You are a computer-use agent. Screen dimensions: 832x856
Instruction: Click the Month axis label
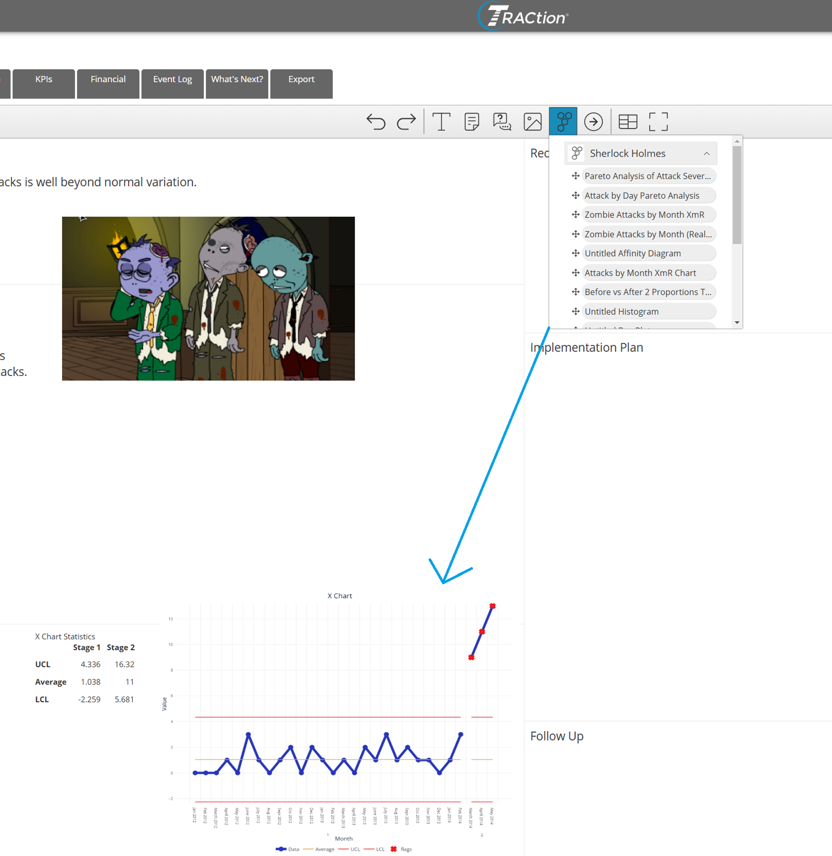tap(344, 838)
